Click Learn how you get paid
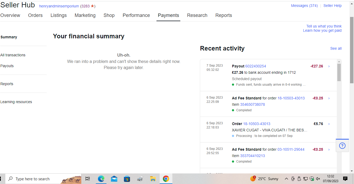The height and width of the screenshot is (184, 354). click(x=322, y=30)
